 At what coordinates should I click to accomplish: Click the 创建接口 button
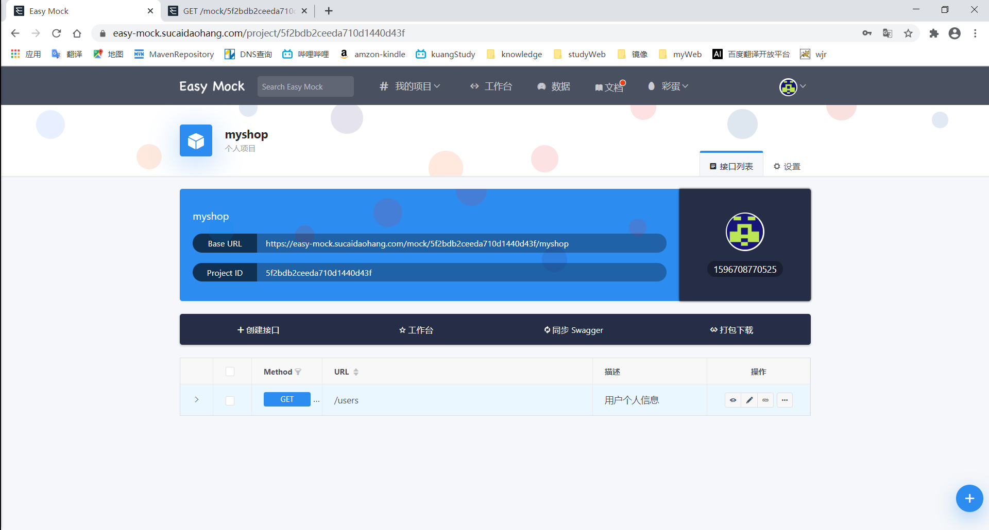click(x=259, y=330)
